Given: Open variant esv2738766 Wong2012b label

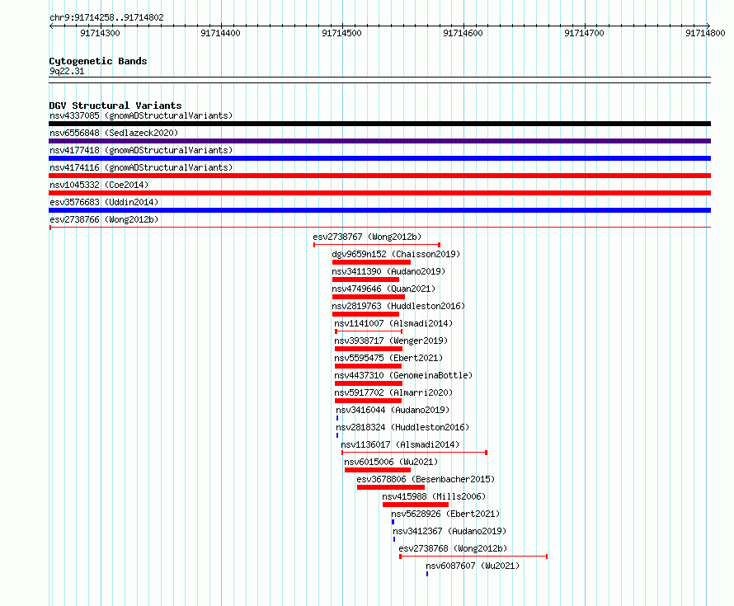Looking at the screenshot, I should coord(104,219).
